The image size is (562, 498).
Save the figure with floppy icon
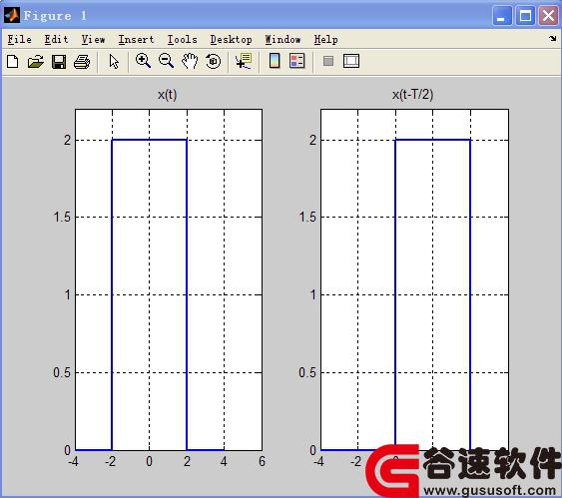(59, 62)
